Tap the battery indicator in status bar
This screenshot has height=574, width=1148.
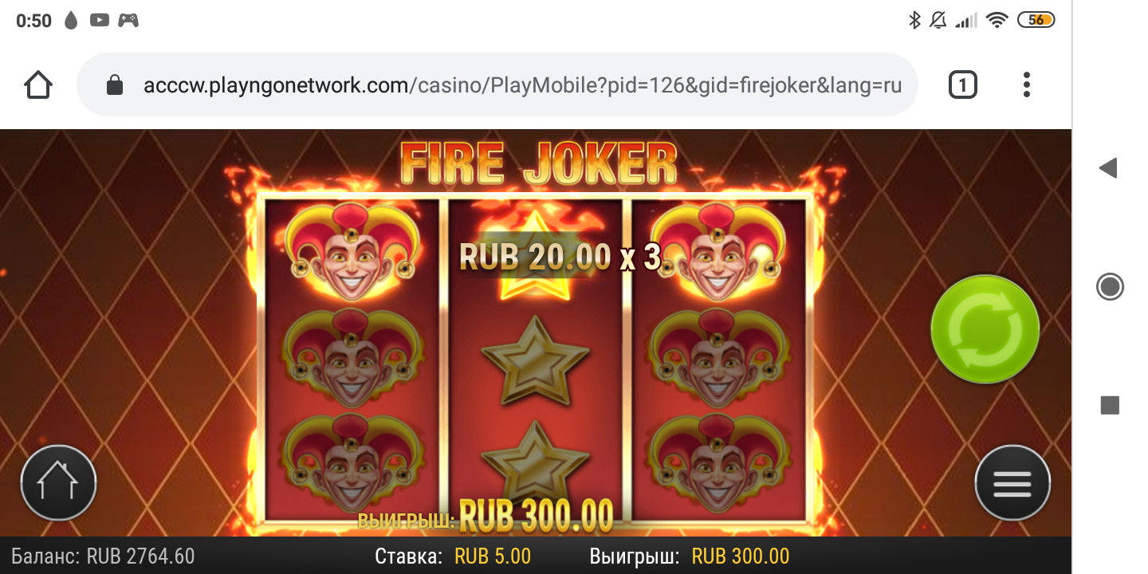[x=1036, y=21]
